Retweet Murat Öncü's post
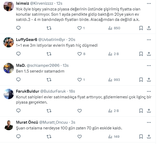The image size is (159, 144). [49, 136]
